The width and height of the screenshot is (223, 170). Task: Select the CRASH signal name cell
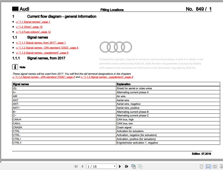click(64, 127)
